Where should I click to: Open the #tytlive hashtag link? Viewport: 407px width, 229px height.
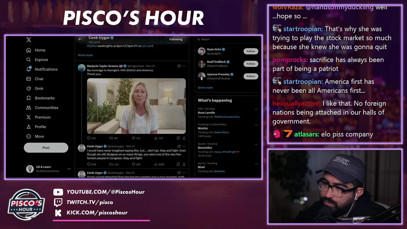92,46
